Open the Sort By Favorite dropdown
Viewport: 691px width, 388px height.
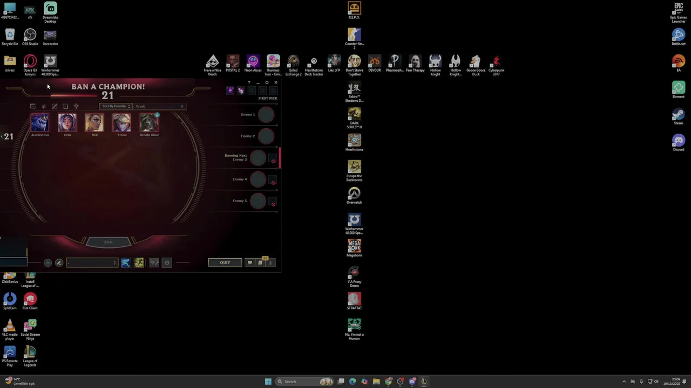(116, 106)
